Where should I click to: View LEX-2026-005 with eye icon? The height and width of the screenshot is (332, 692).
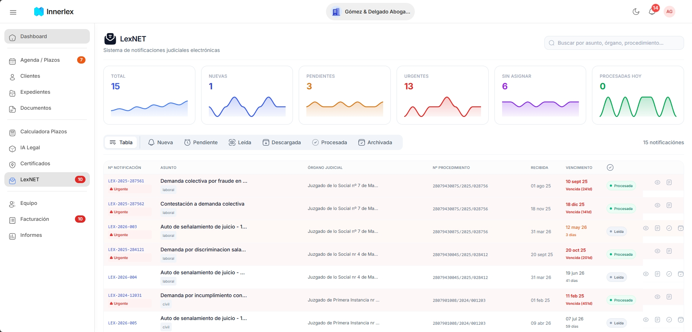pyautogui.click(x=646, y=320)
